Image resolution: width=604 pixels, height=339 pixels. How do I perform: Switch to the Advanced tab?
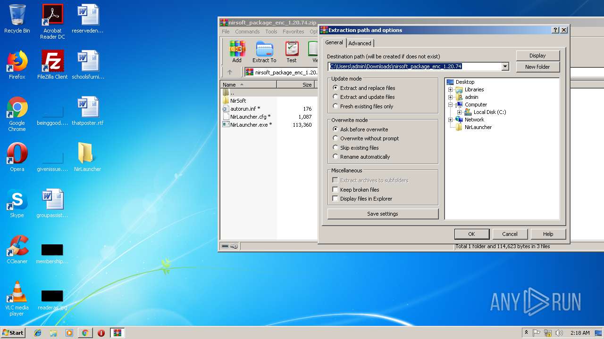point(360,43)
